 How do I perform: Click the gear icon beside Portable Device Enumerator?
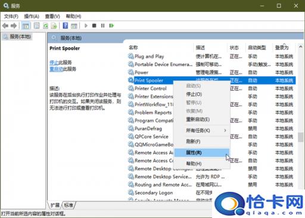click(x=131, y=64)
